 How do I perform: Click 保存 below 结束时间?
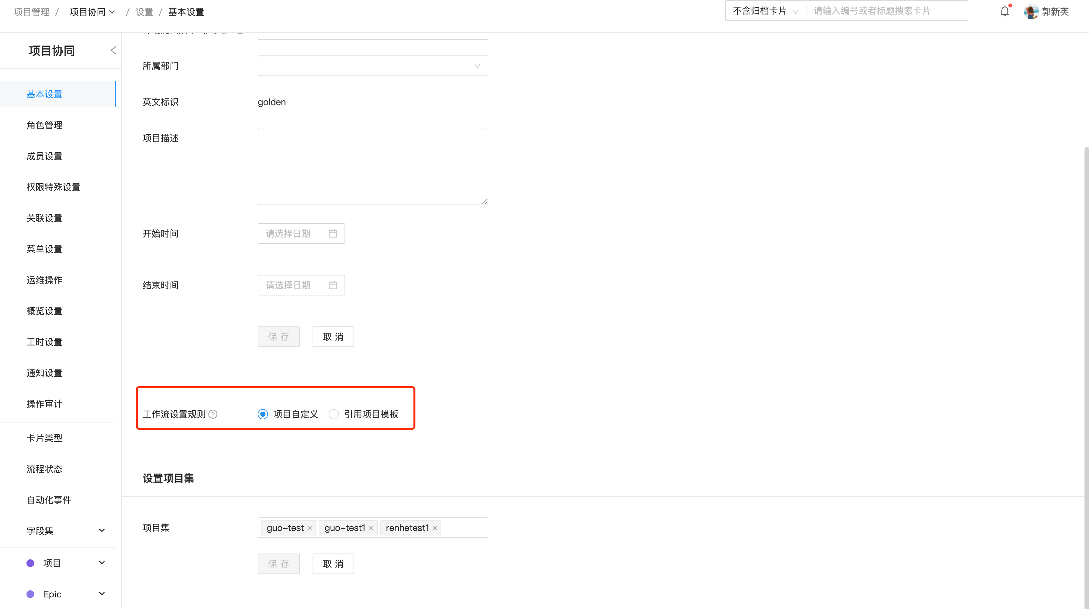[279, 337]
